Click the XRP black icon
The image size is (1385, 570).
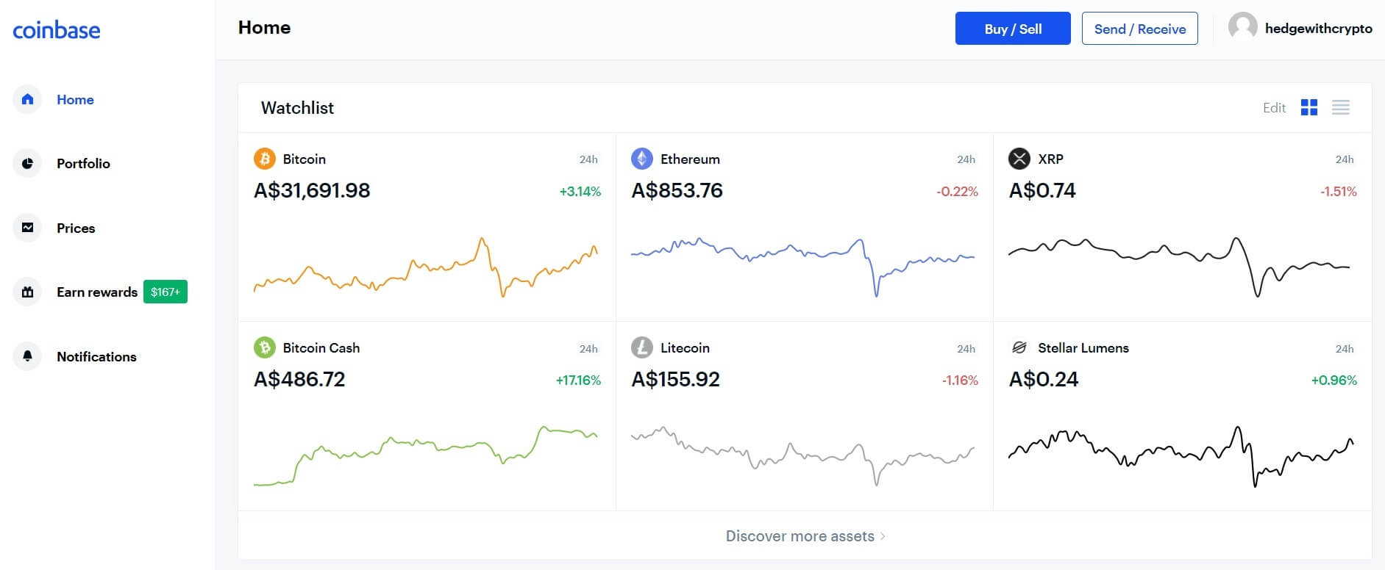click(1019, 159)
